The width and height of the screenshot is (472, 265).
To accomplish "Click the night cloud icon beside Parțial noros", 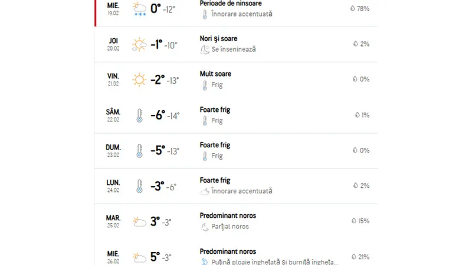I will pos(205,227).
